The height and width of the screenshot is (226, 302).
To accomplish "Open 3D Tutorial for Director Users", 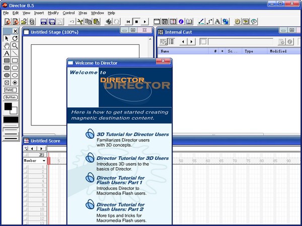I will coord(132,135).
